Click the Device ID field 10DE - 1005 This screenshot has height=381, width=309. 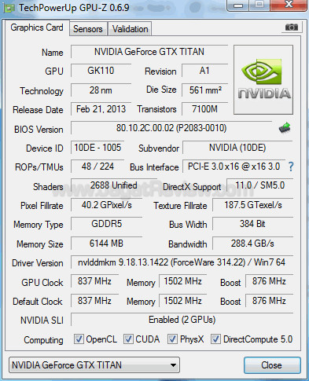[97, 148]
